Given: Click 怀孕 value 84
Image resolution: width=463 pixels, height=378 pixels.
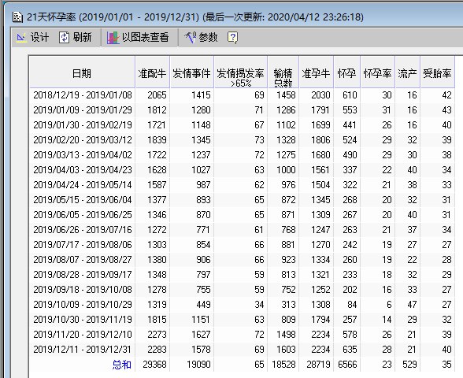Looking at the screenshot, I should [352, 305].
